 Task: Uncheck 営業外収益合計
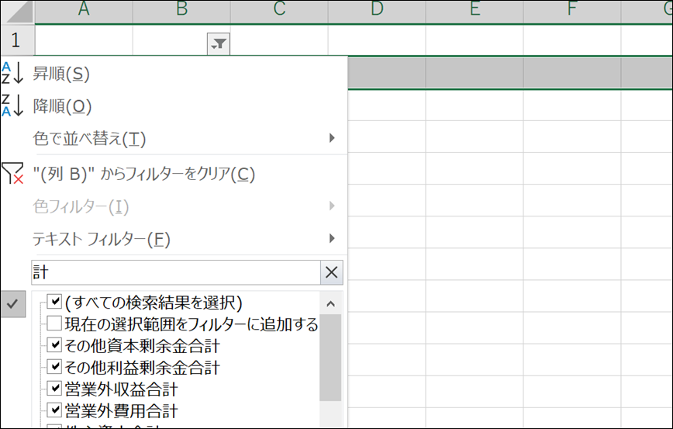tap(54, 388)
